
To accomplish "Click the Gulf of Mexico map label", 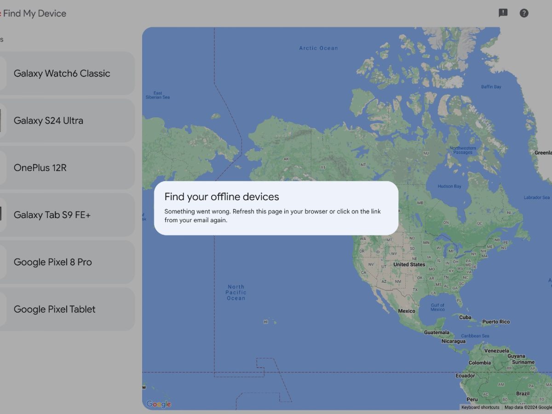I will (x=437, y=307).
